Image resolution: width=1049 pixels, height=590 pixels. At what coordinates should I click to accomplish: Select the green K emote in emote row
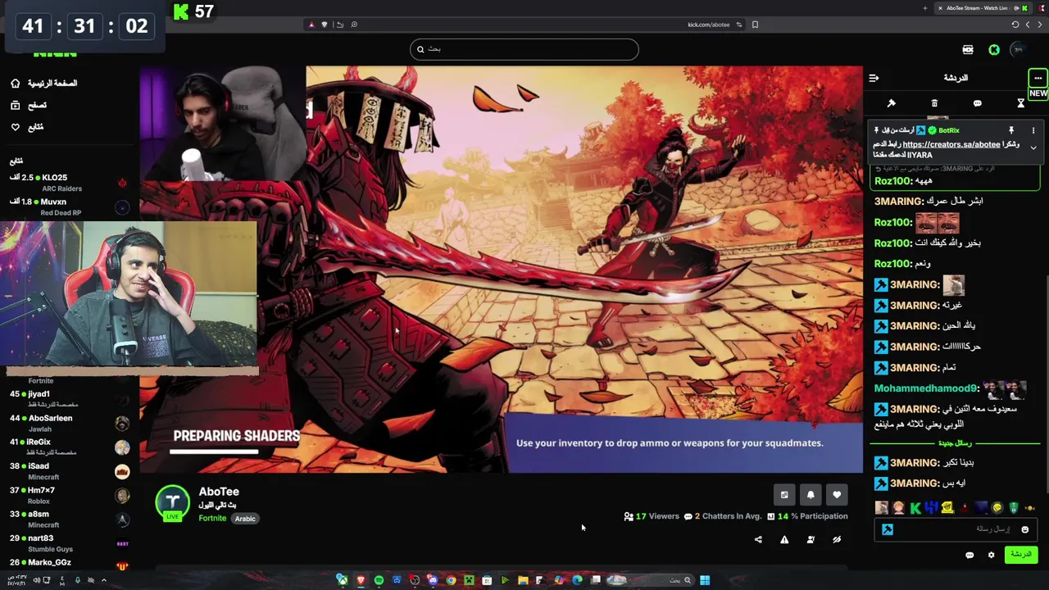(915, 508)
